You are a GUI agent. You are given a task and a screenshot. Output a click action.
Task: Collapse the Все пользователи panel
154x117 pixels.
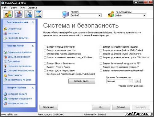coord(33,22)
